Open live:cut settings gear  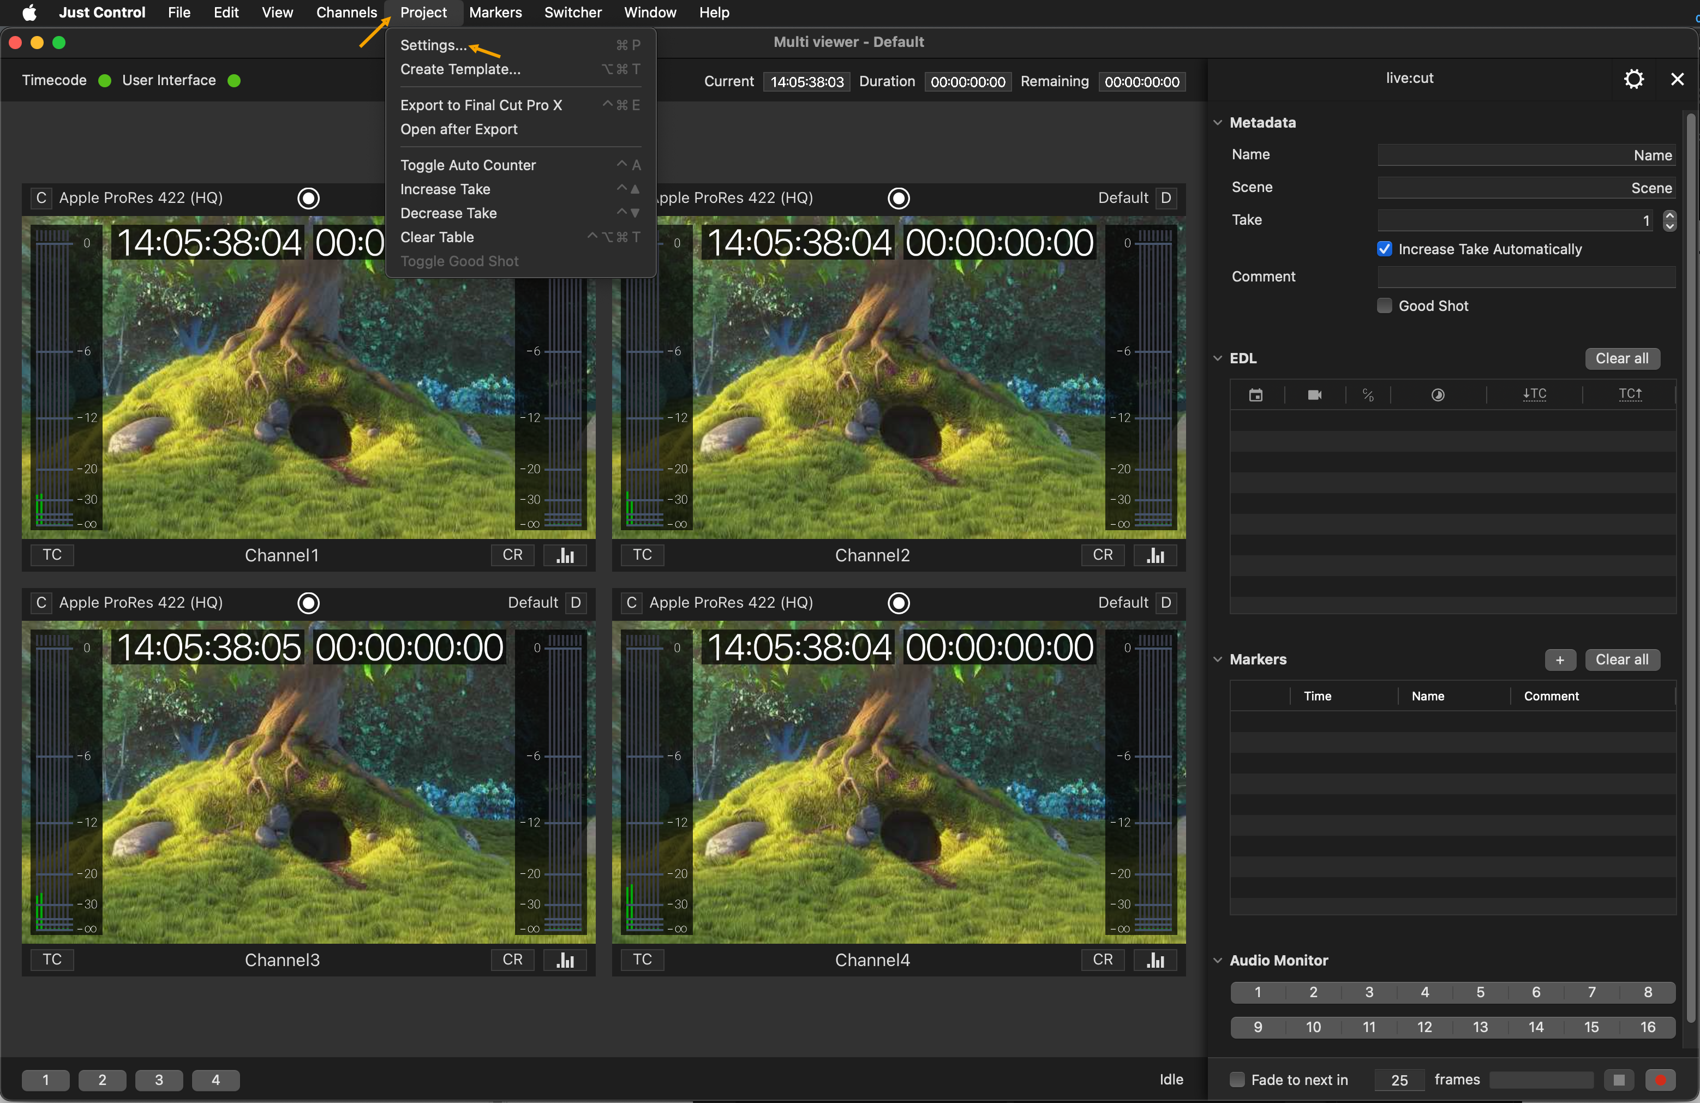[x=1633, y=79]
